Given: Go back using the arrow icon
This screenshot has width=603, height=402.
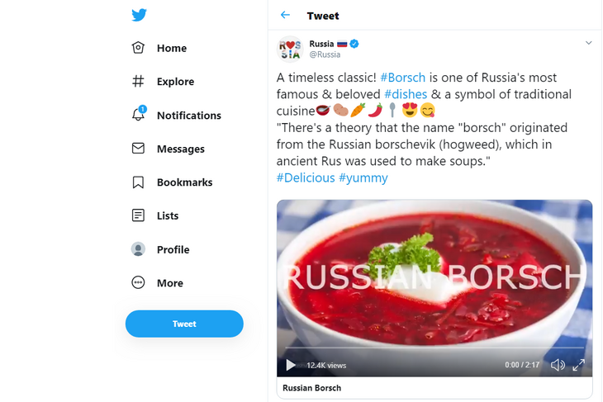Looking at the screenshot, I should pos(285,15).
